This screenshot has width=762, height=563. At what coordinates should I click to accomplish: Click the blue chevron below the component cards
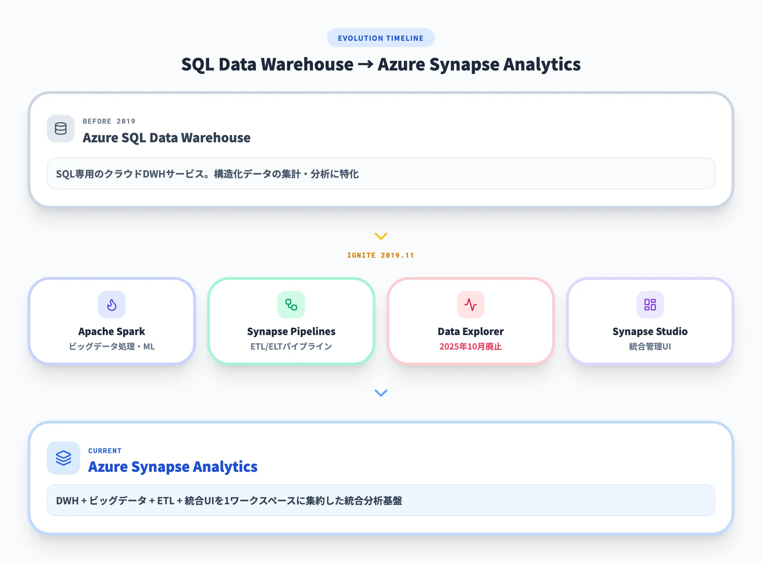point(381,393)
